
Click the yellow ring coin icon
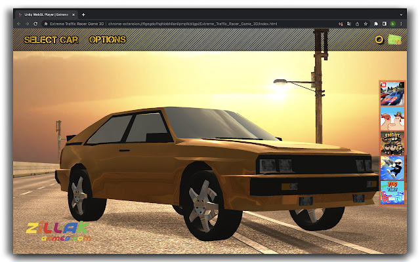[x=379, y=40]
